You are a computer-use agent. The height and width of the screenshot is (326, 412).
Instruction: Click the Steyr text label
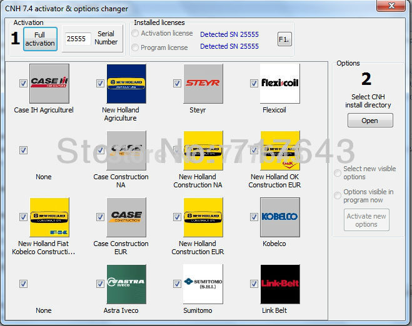click(x=198, y=110)
